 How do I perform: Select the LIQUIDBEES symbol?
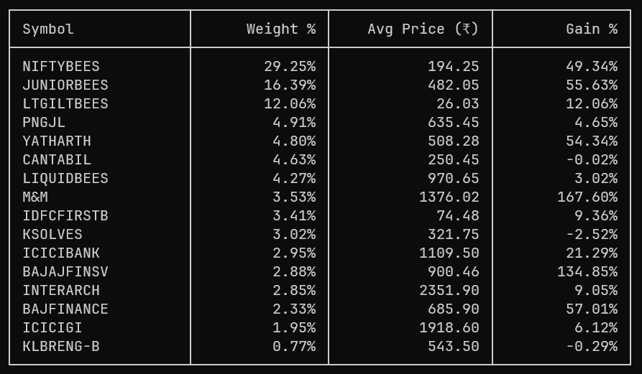[65, 179]
